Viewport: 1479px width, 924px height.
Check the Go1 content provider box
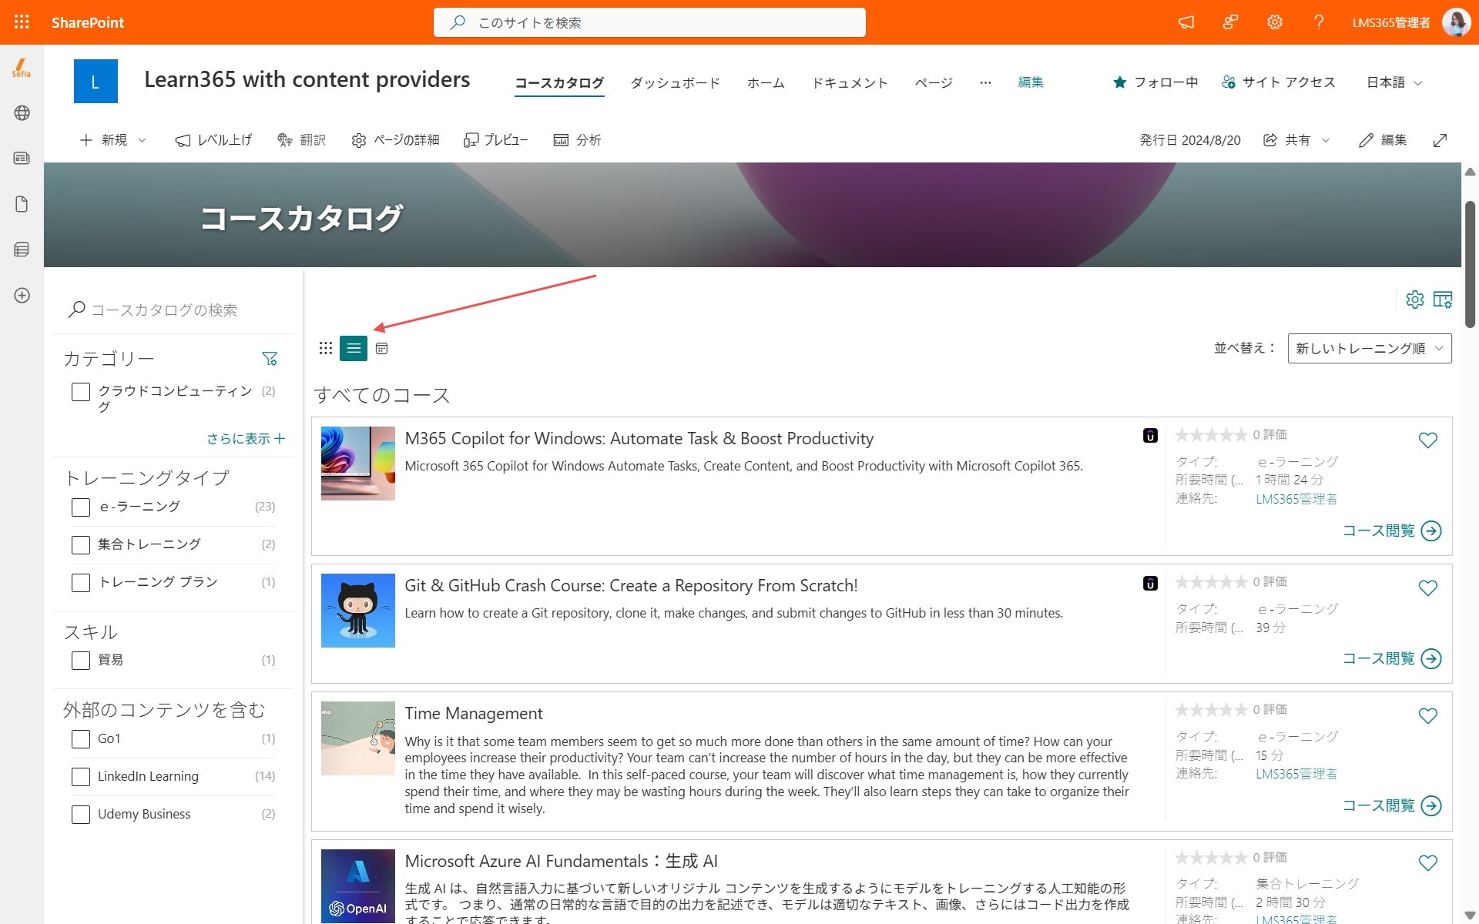[x=81, y=739]
